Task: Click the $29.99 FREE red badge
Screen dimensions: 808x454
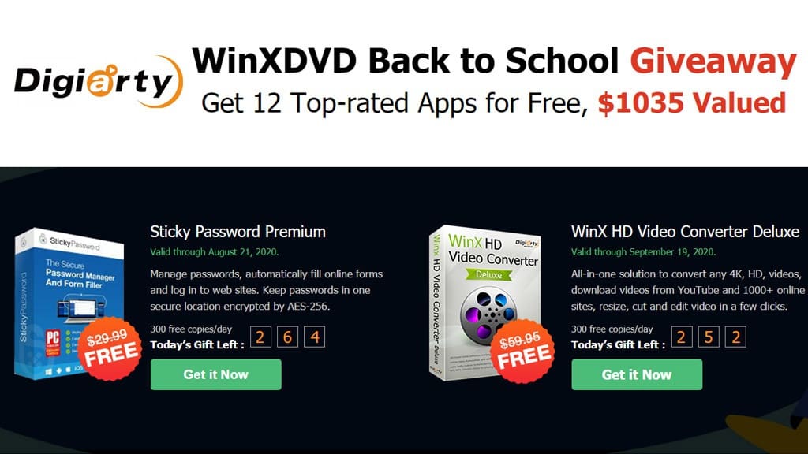Action: (x=109, y=349)
